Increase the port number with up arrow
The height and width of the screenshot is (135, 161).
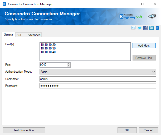69,64
